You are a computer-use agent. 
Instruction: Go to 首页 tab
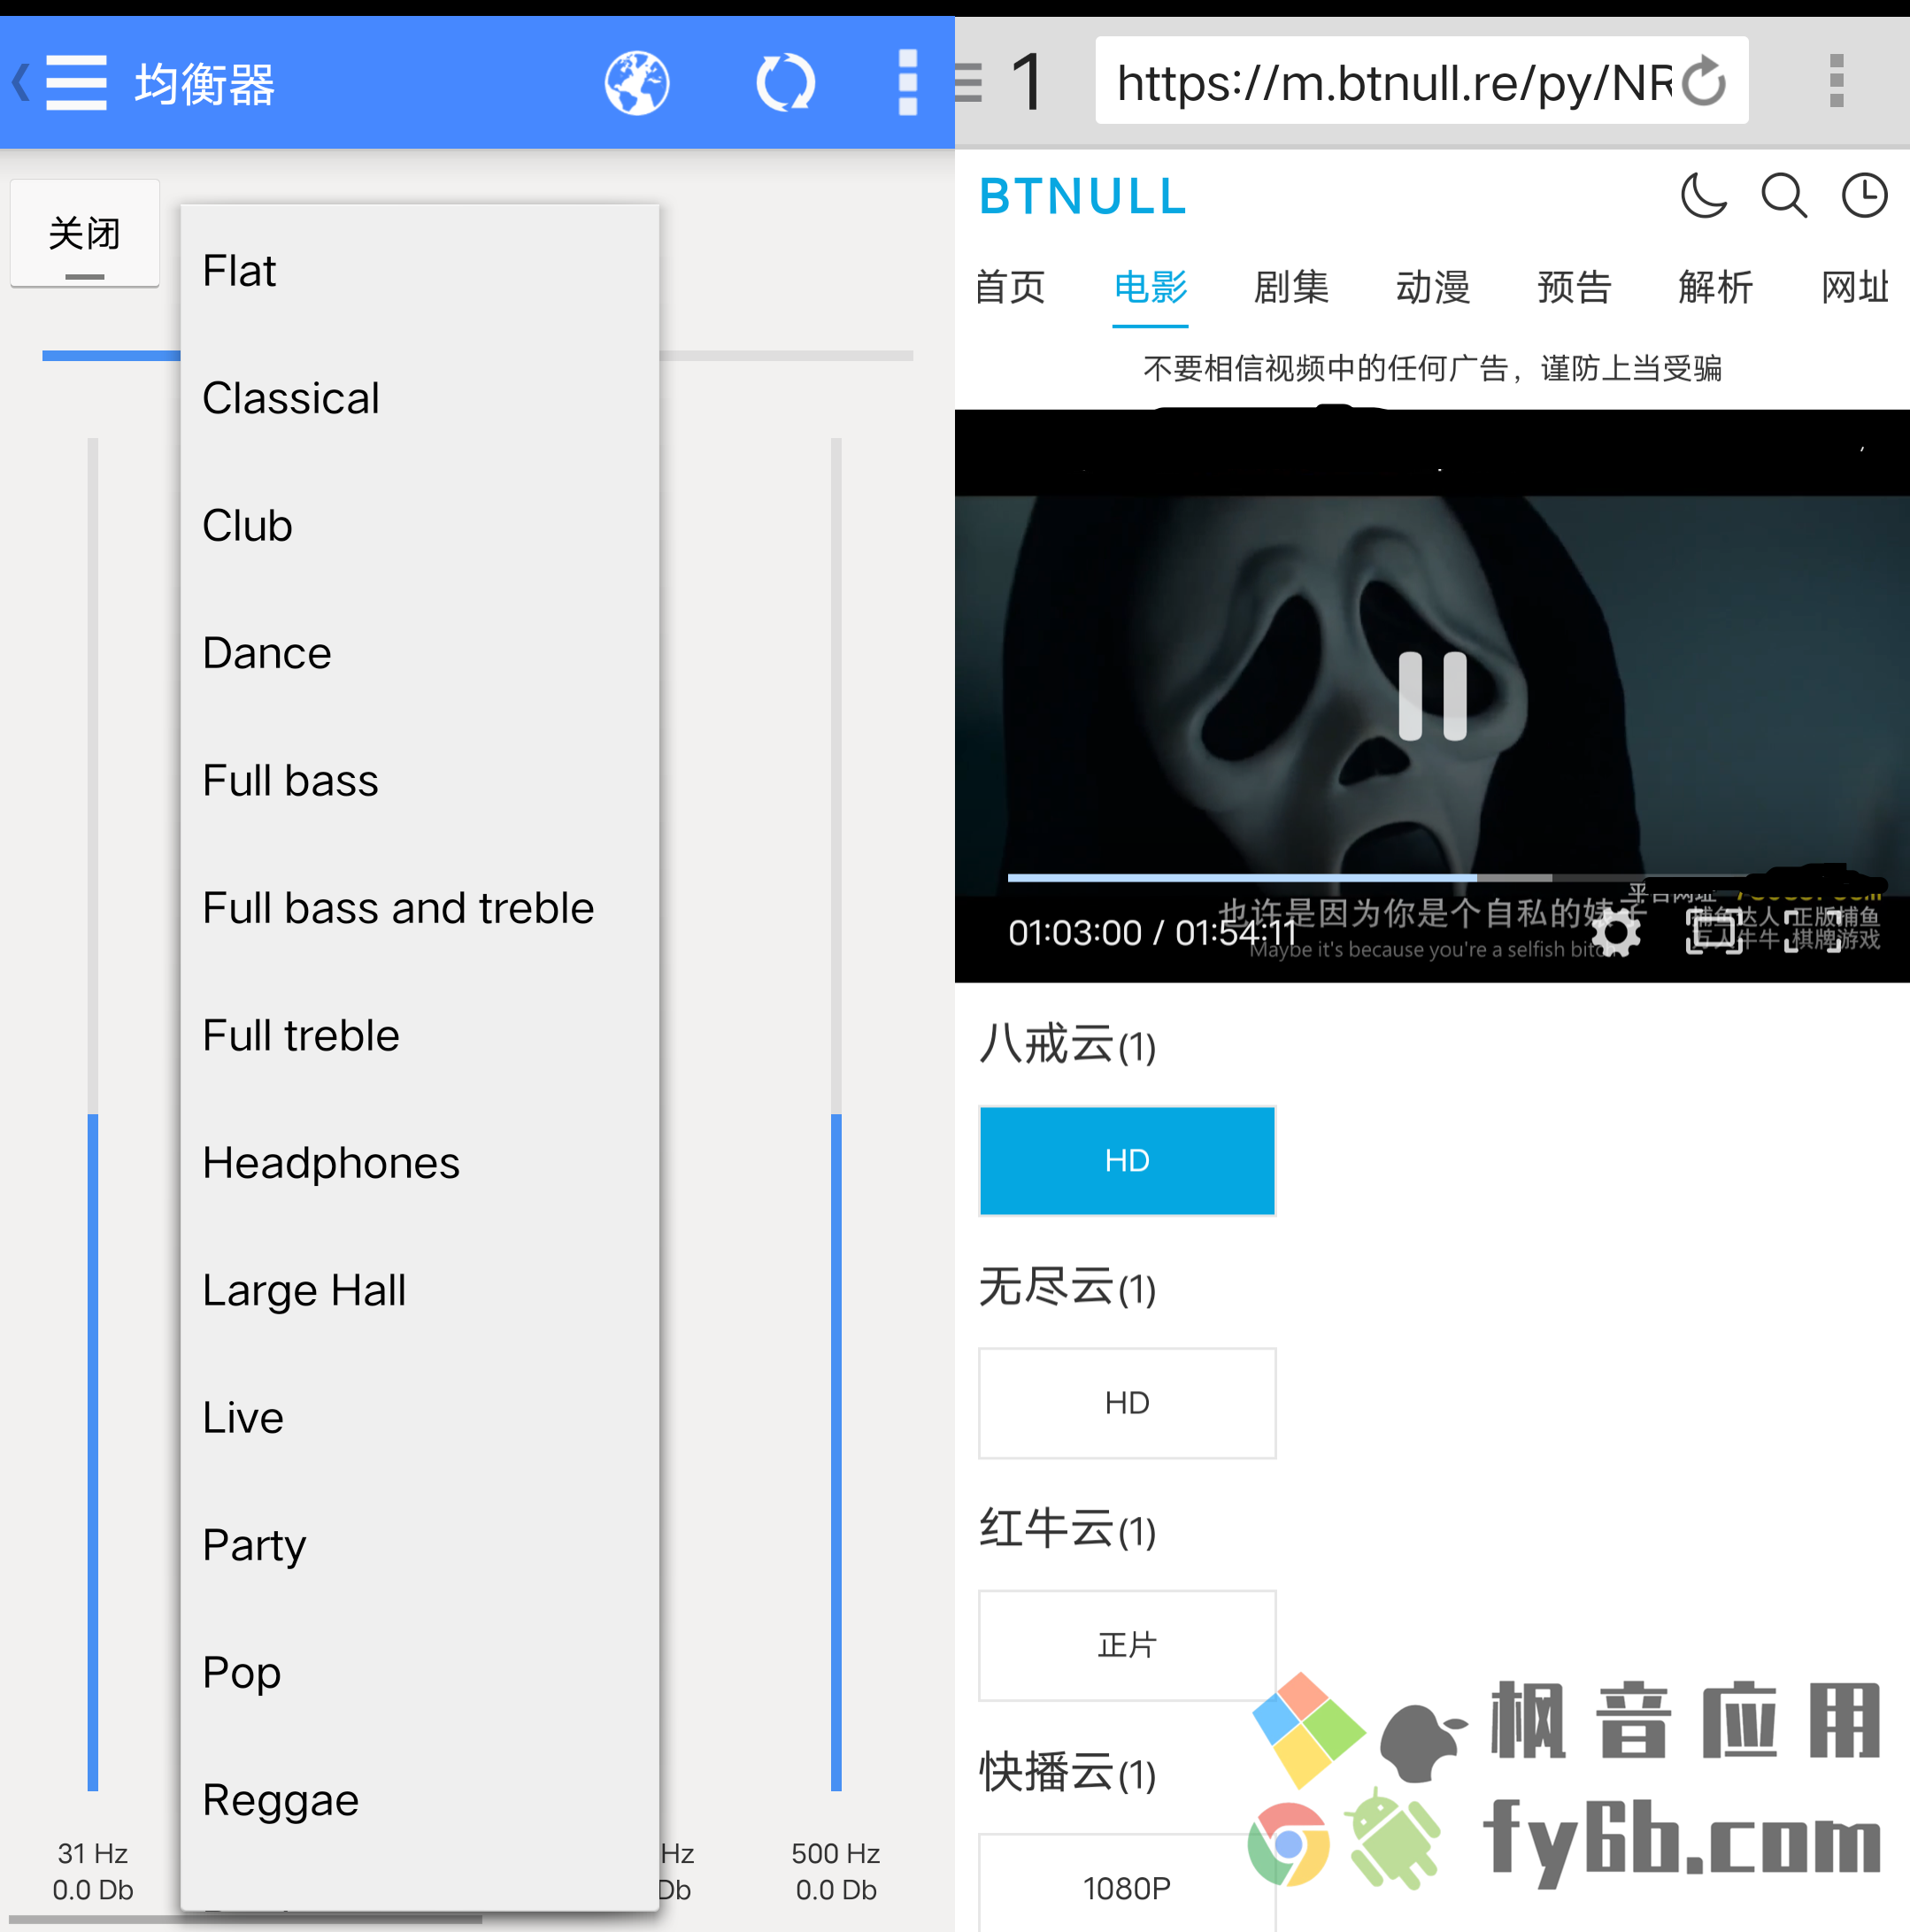pos(1010,287)
